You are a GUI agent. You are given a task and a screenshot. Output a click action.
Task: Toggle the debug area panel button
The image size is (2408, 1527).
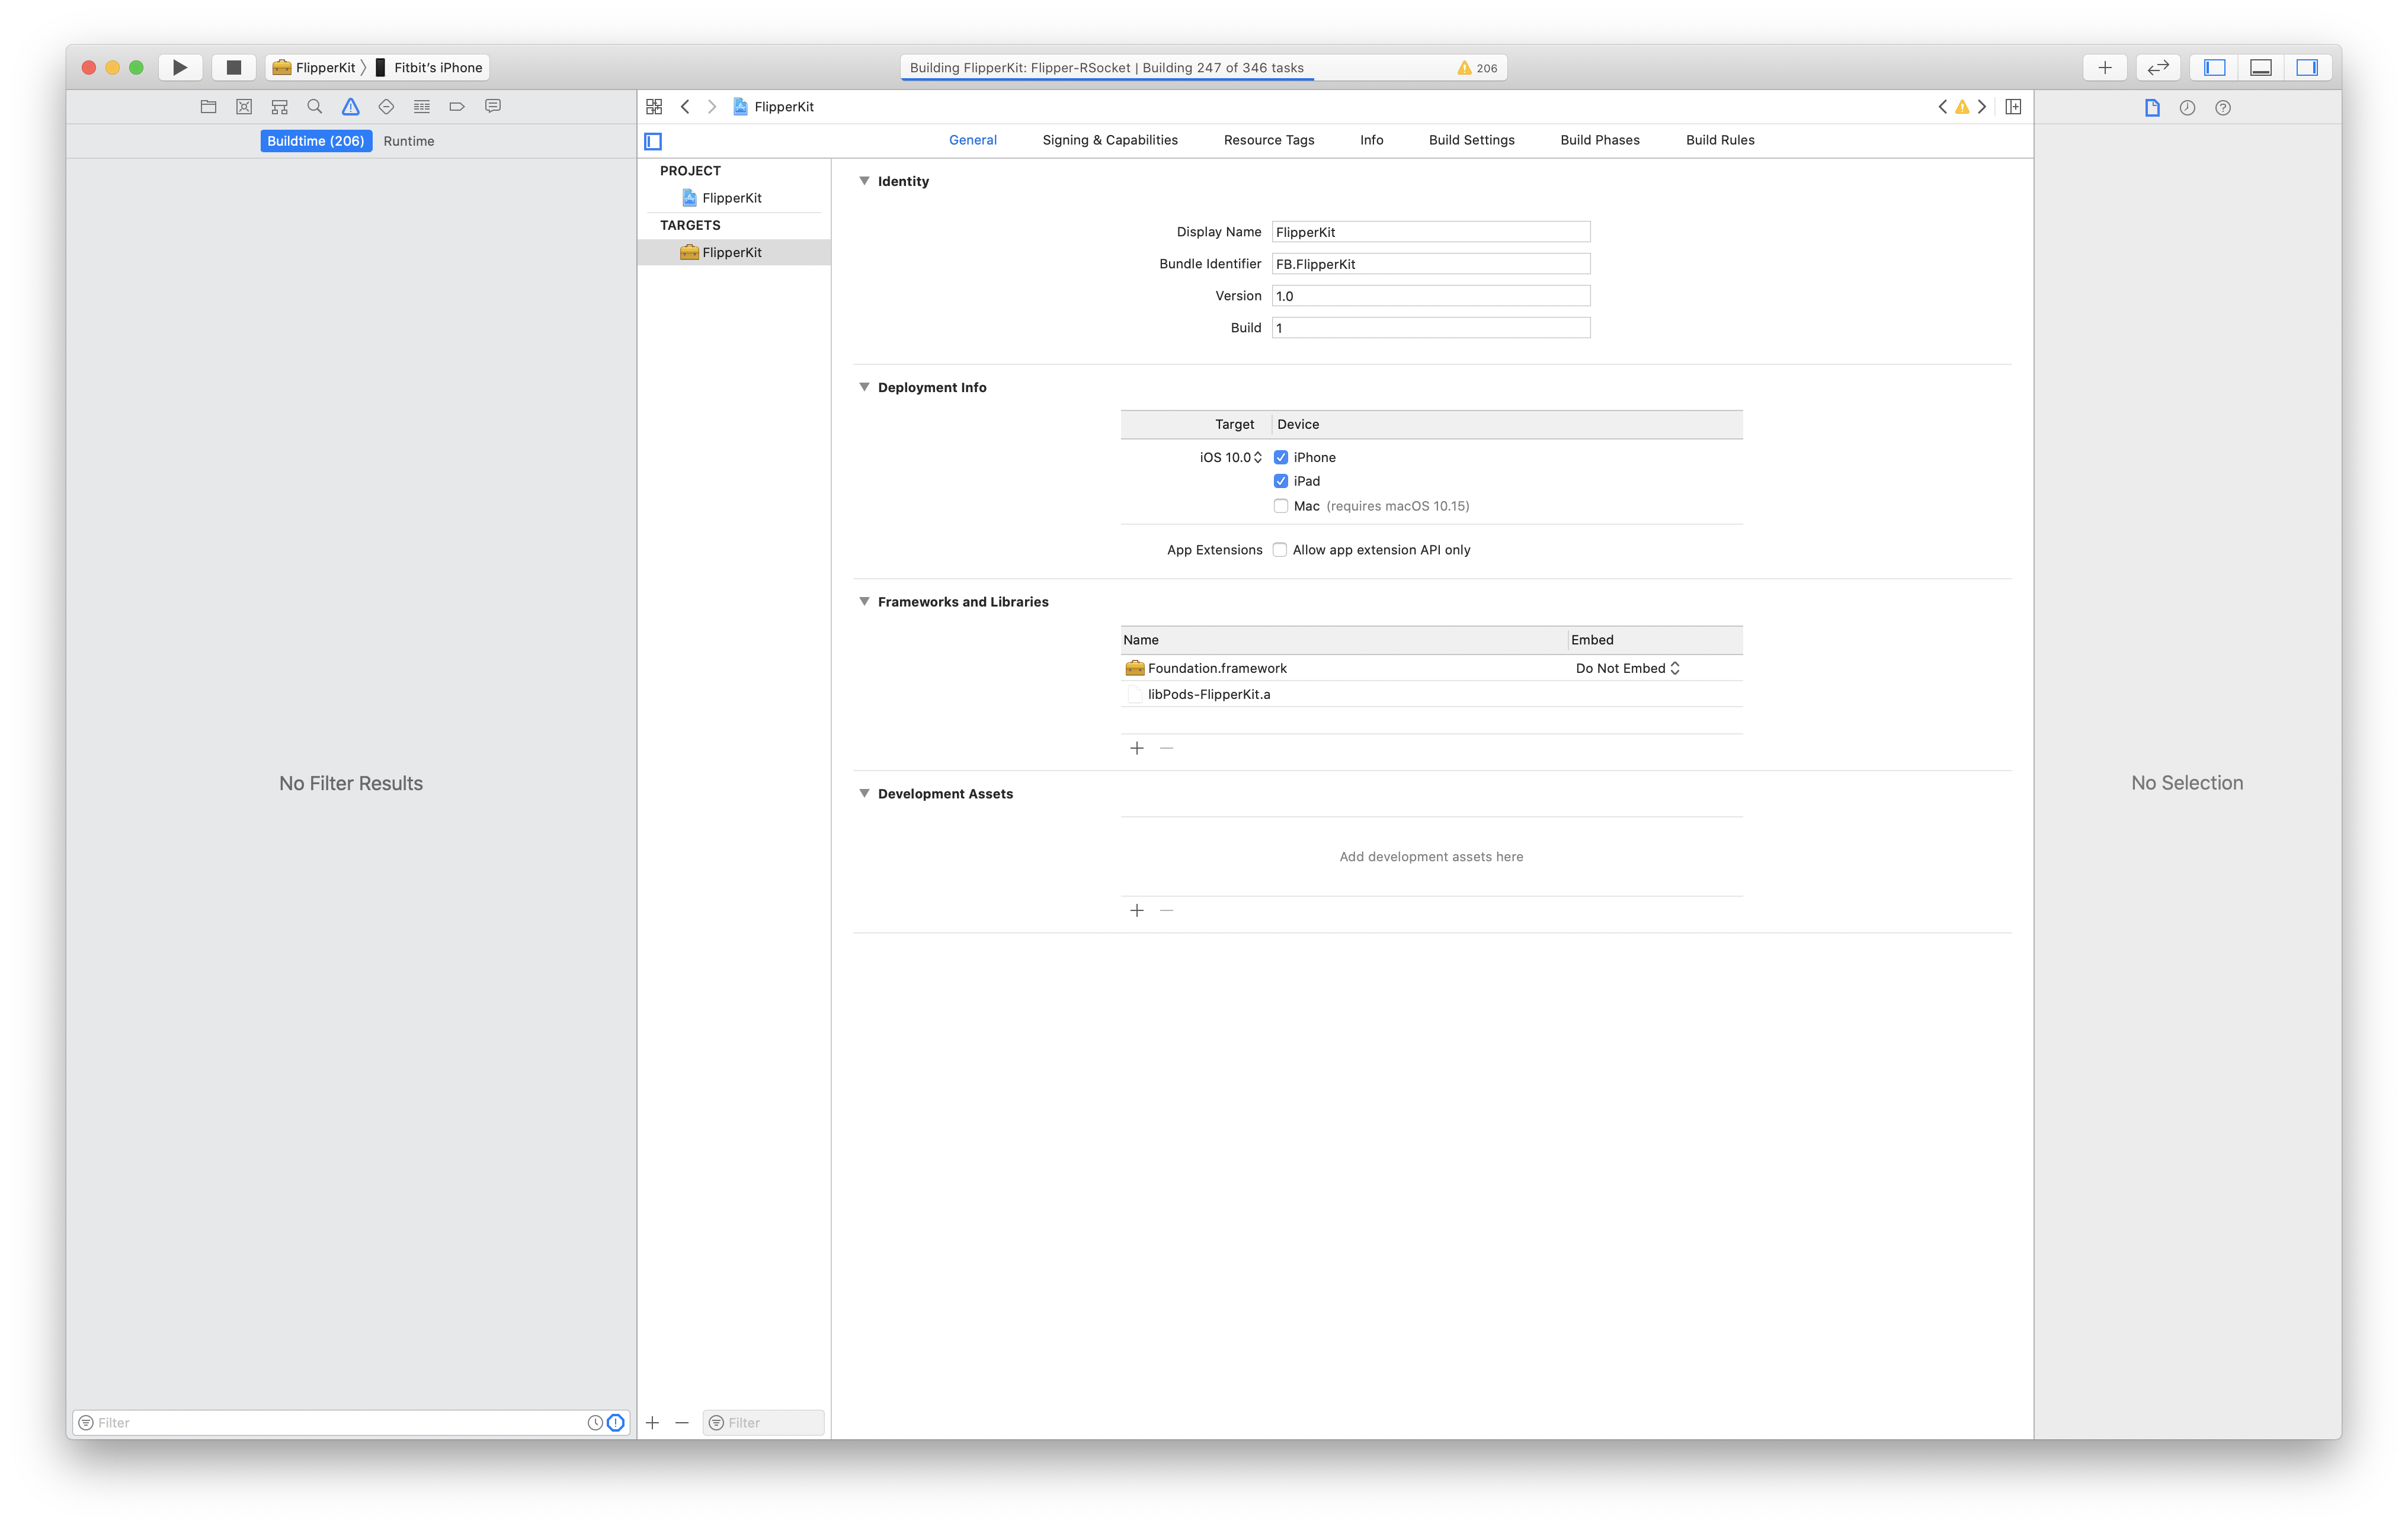tap(2260, 67)
